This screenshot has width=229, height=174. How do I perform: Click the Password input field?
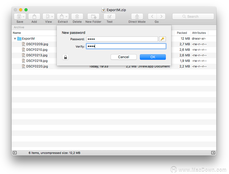click(122, 39)
